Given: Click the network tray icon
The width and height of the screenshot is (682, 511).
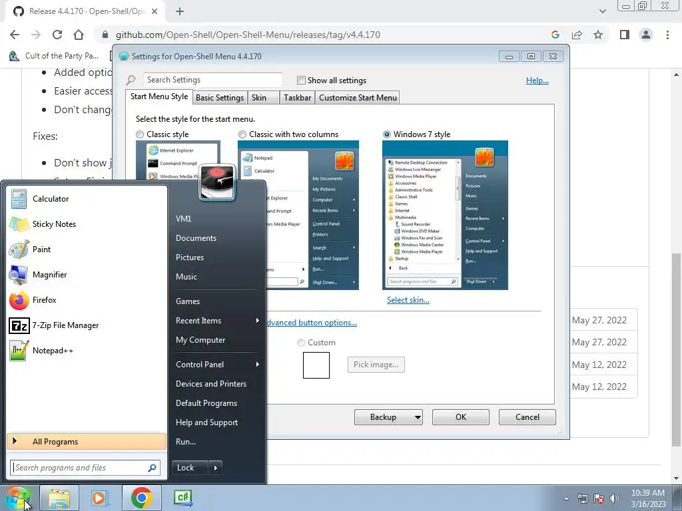Looking at the screenshot, I should (x=582, y=498).
